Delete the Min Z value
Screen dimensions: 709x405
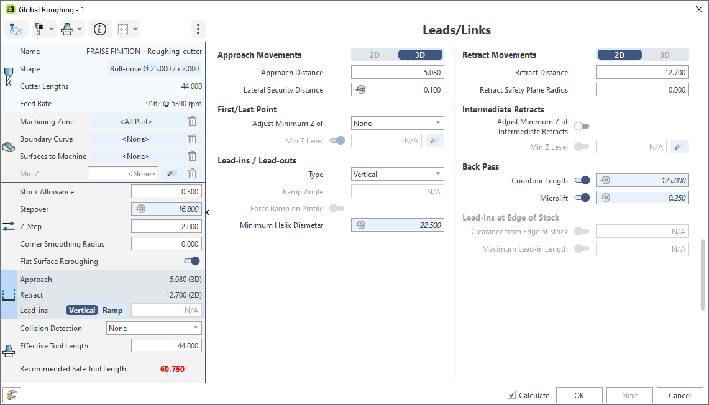[192, 173]
